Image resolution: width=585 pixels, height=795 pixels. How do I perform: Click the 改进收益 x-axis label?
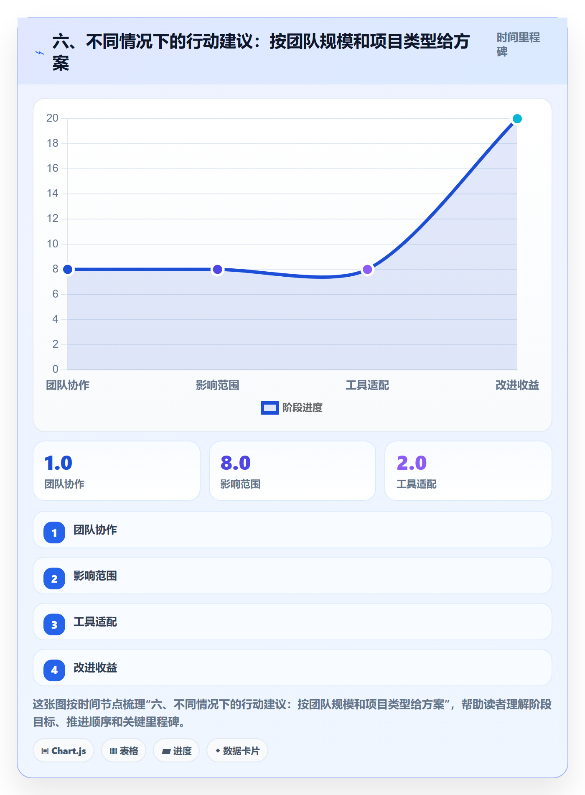tap(517, 385)
